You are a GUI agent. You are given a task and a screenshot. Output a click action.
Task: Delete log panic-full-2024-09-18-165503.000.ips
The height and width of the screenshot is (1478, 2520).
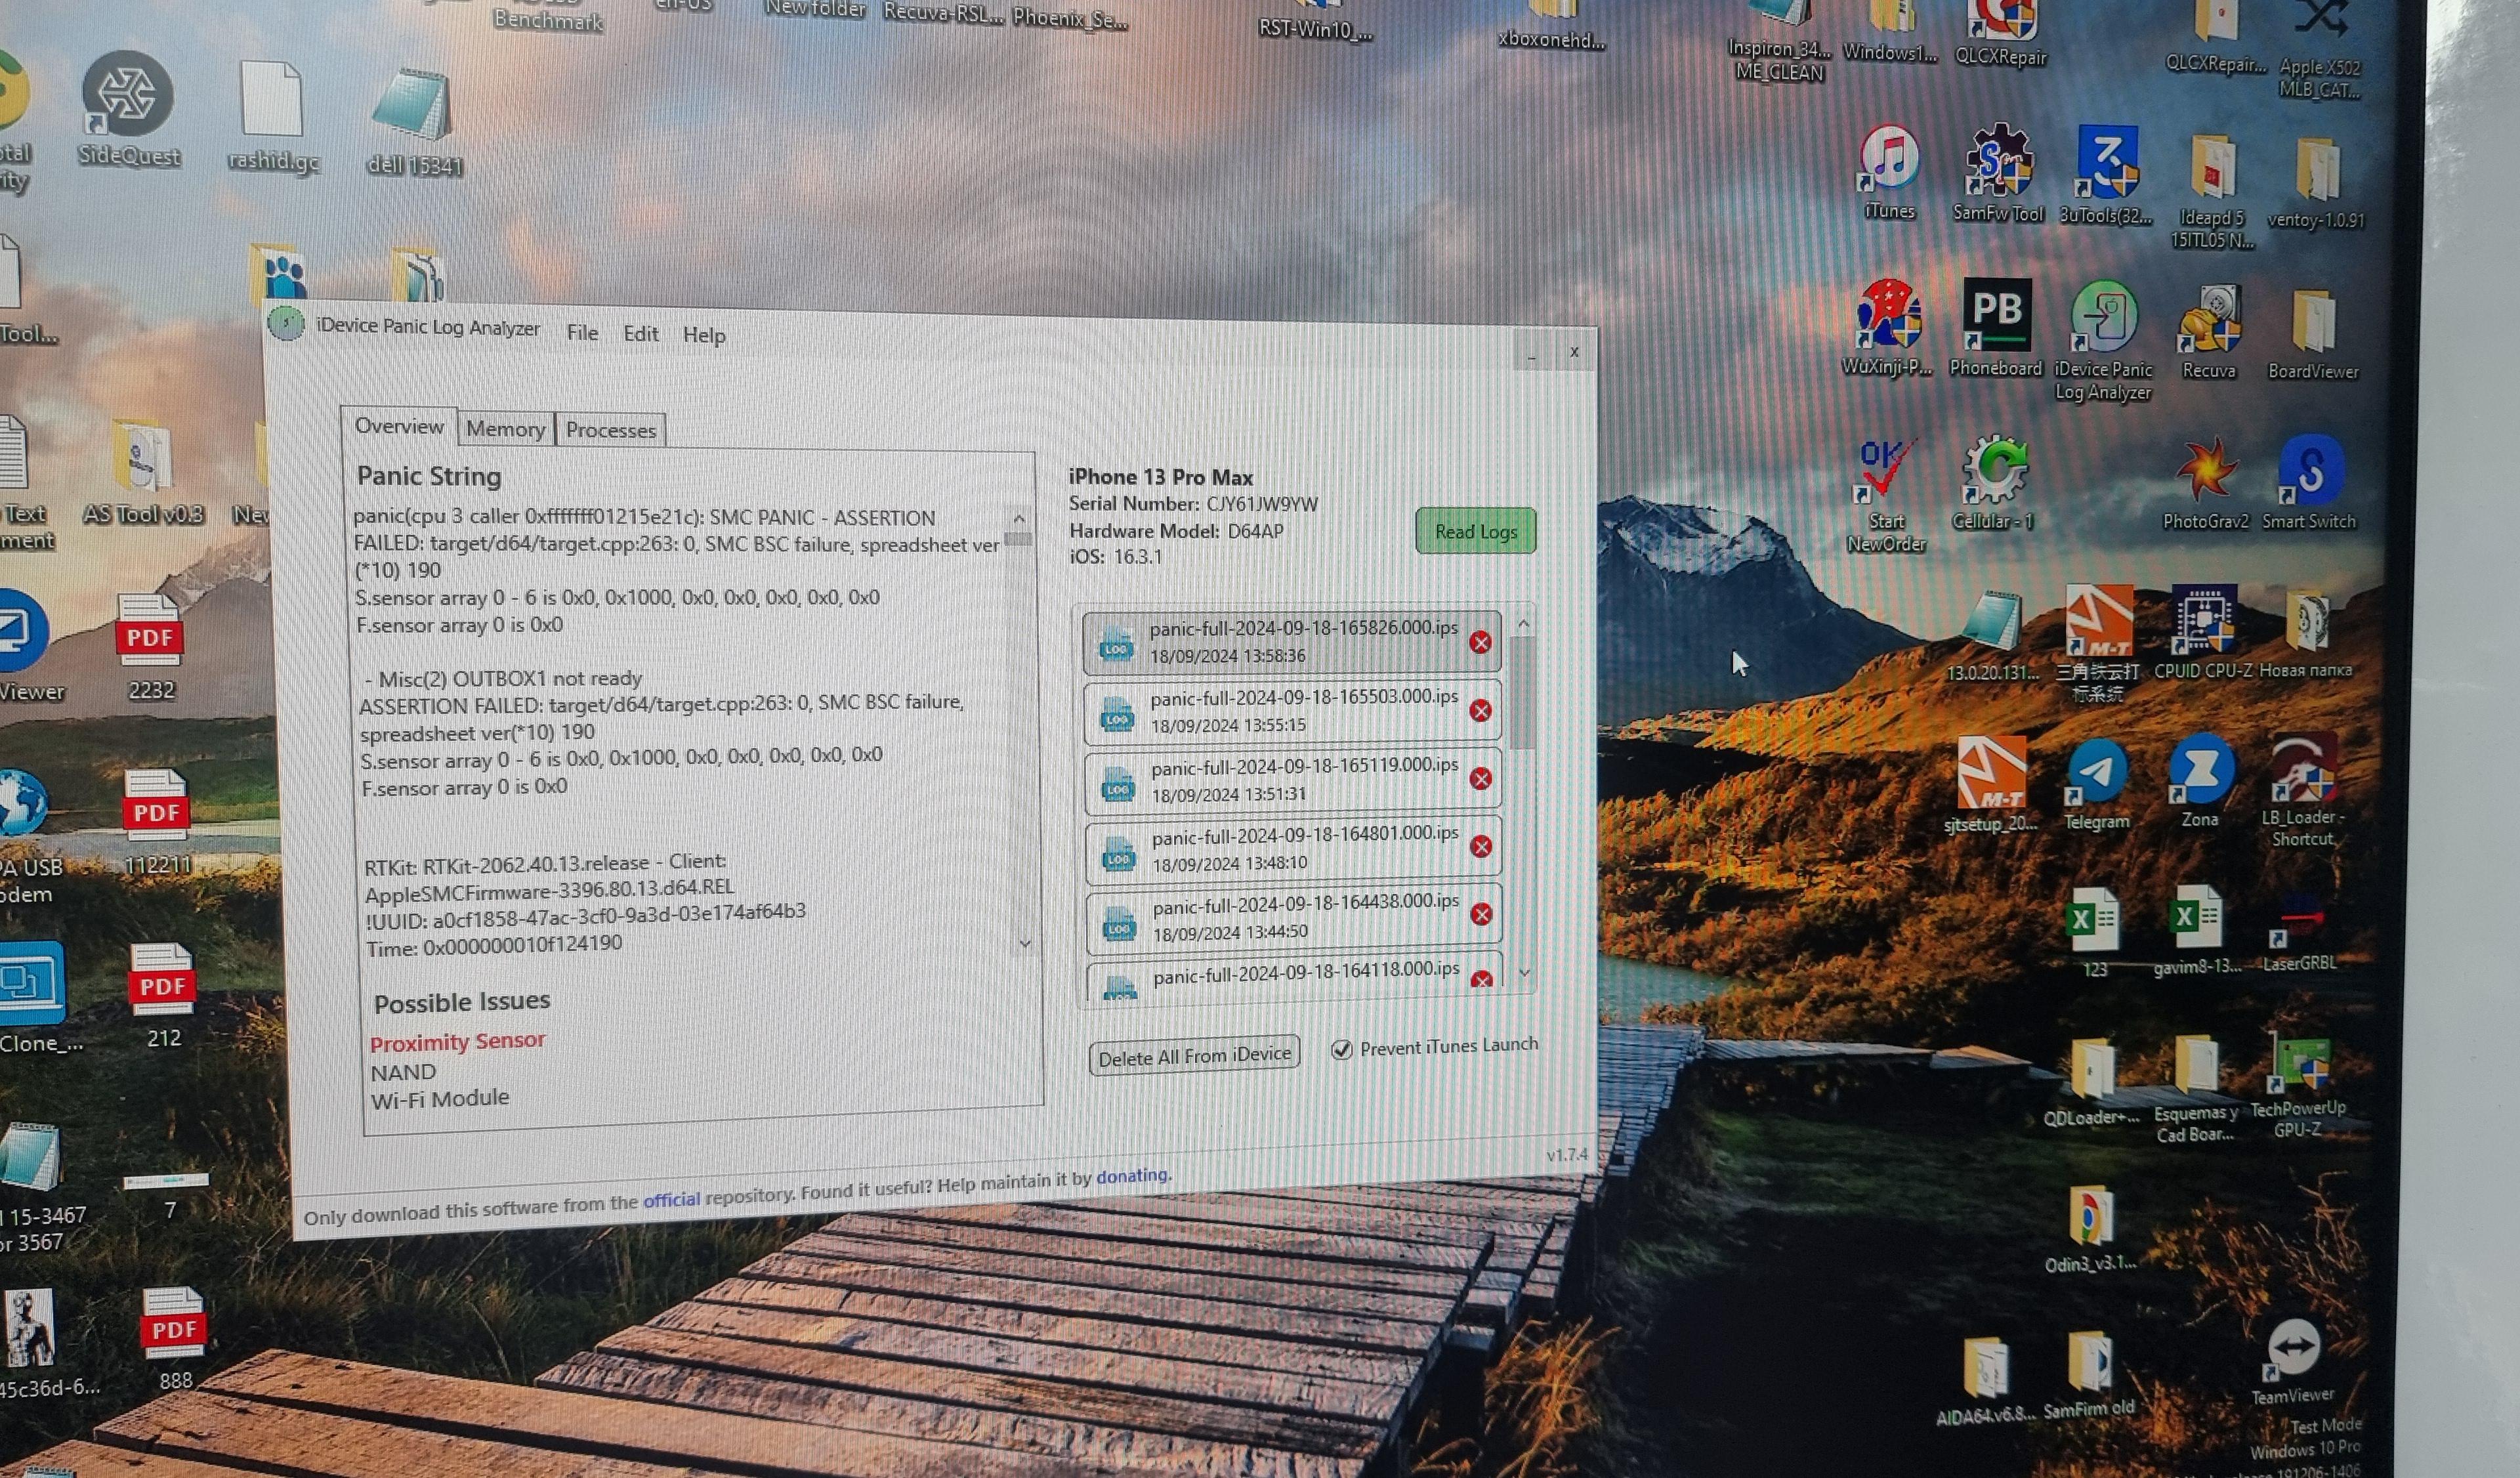tap(1480, 710)
